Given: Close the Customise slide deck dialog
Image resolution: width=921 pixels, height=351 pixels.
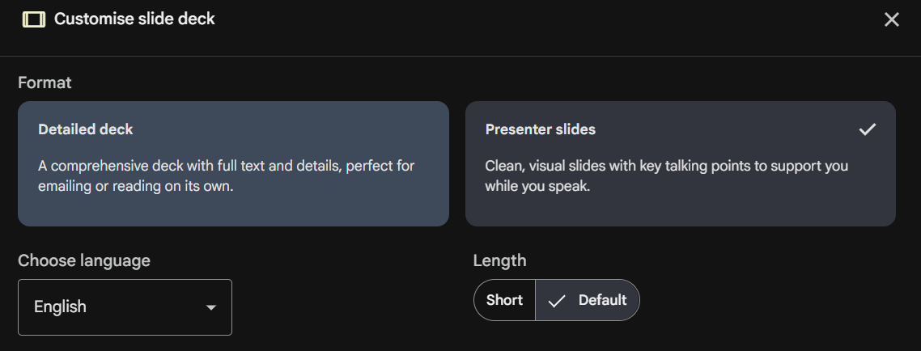Looking at the screenshot, I should tap(891, 19).
